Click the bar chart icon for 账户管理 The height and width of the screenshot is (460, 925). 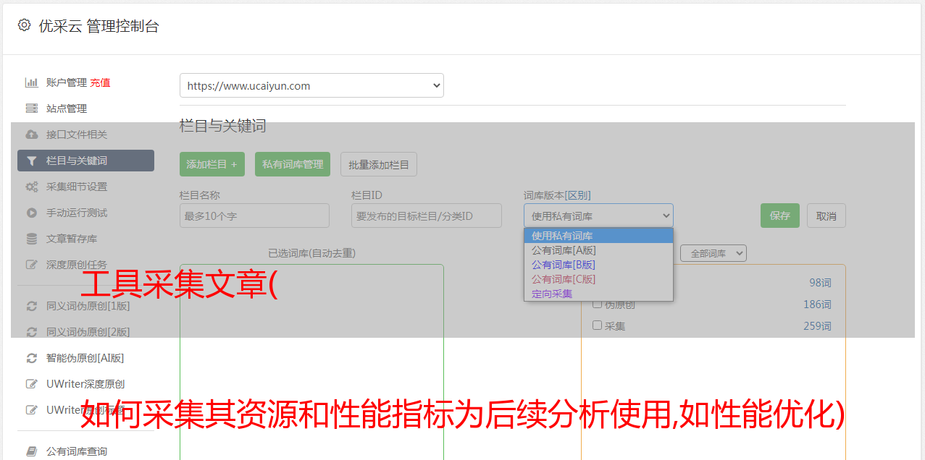point(31,82)
